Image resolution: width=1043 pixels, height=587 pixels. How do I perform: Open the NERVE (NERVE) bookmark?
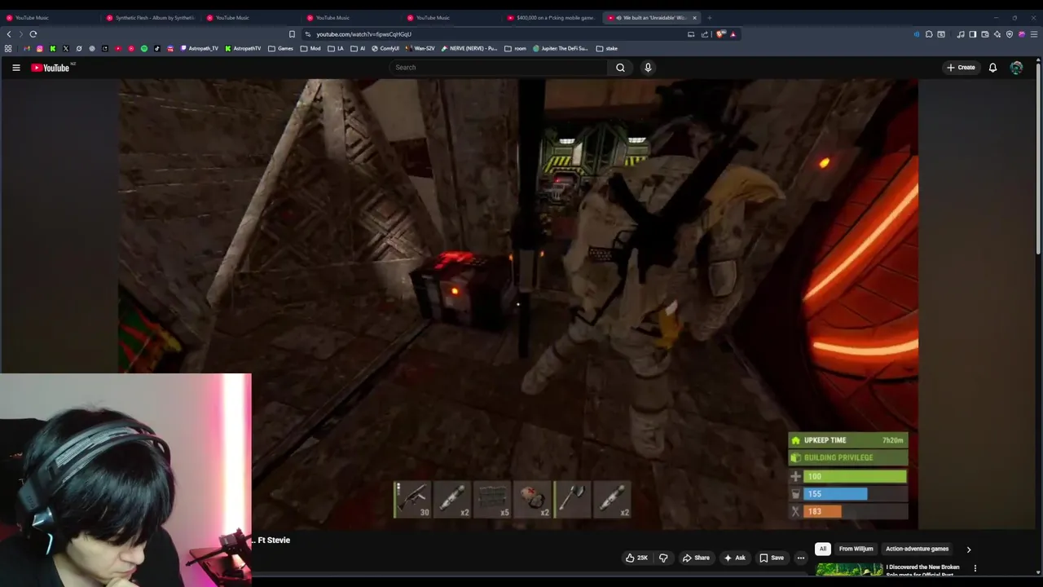(x=469, y=49)
